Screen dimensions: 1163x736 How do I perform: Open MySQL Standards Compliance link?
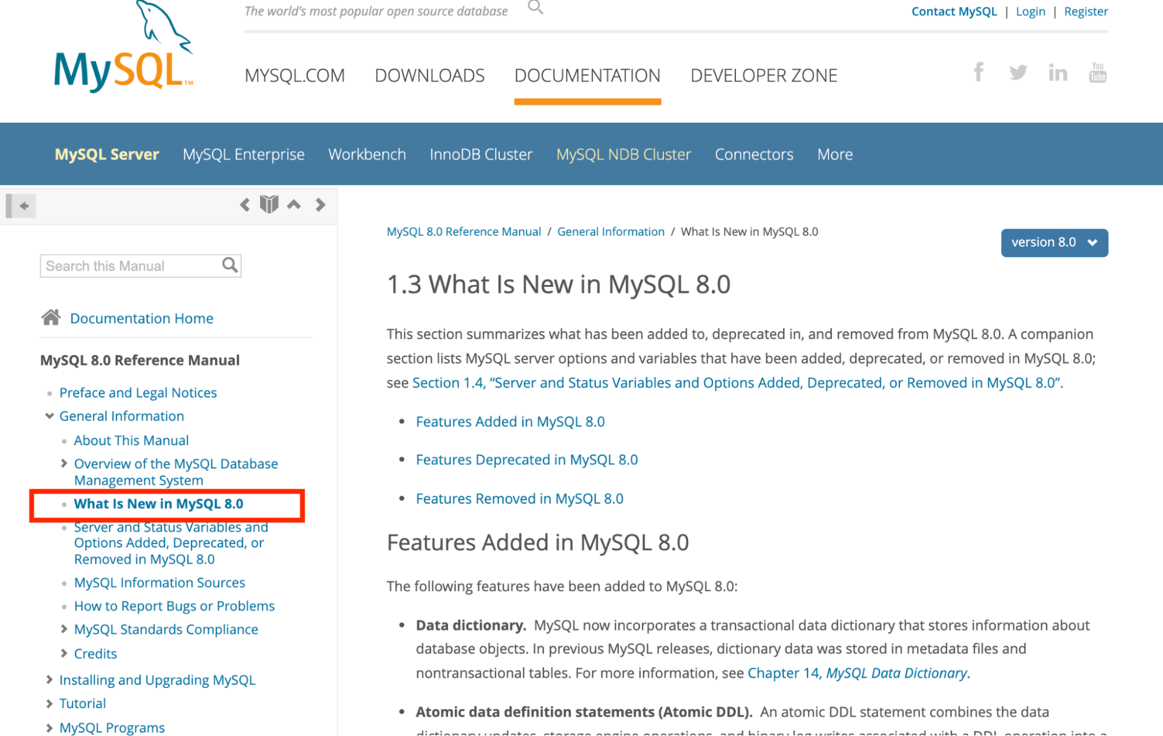[x=166, y=629]
